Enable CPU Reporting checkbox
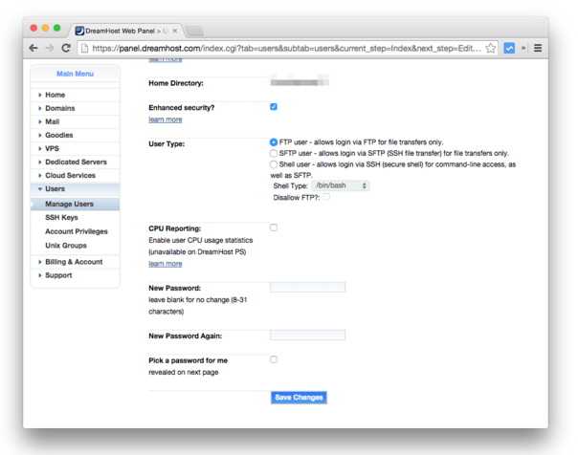The width and height of the screenshot is (578, 455). pos(274,227)
